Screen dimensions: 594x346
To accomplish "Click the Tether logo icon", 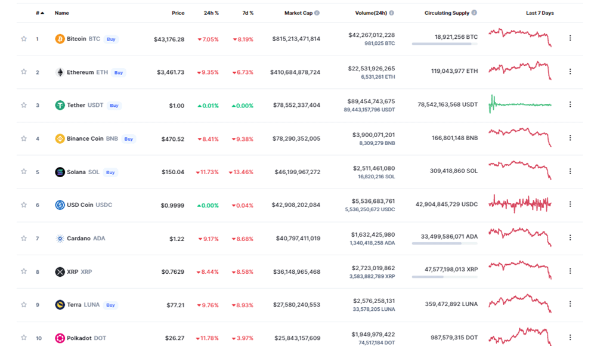I will click(60, 105).
